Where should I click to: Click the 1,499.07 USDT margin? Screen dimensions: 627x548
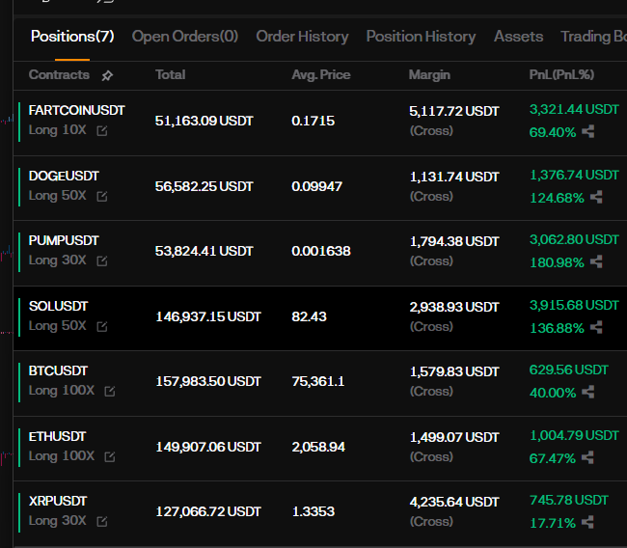454,437
